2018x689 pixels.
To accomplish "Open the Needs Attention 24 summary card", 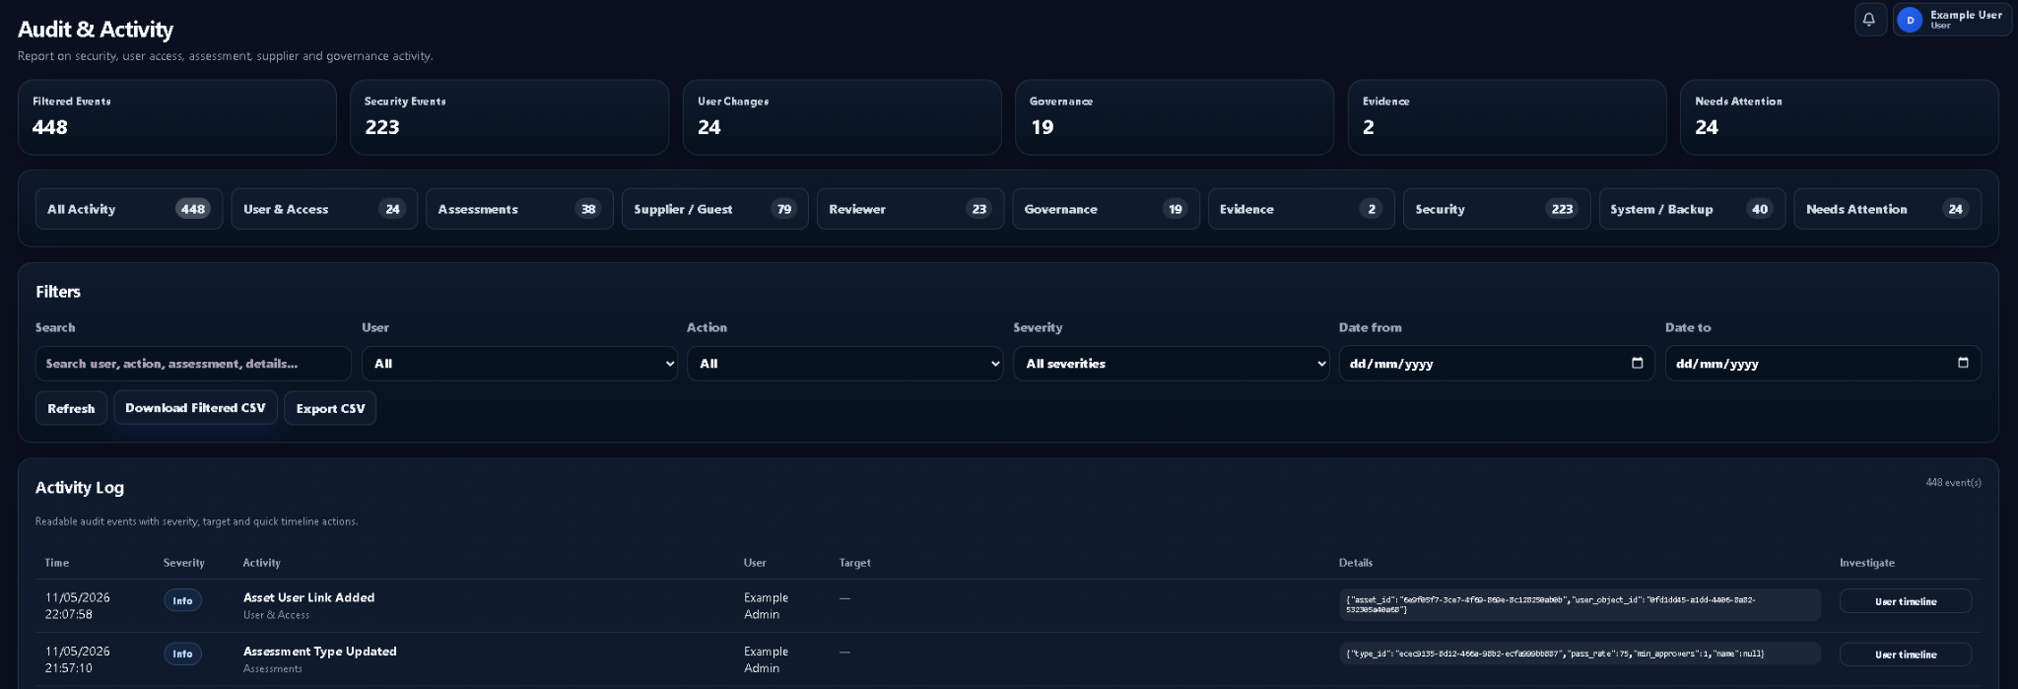I will 1840,117.
